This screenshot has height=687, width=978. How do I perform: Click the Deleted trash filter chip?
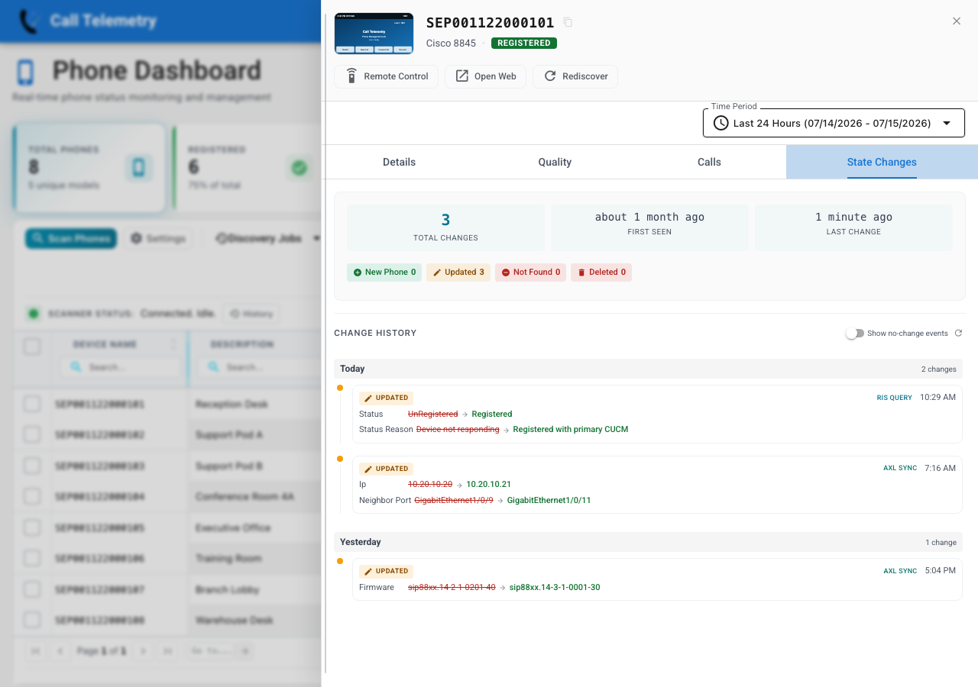click(x=601, y=273)
